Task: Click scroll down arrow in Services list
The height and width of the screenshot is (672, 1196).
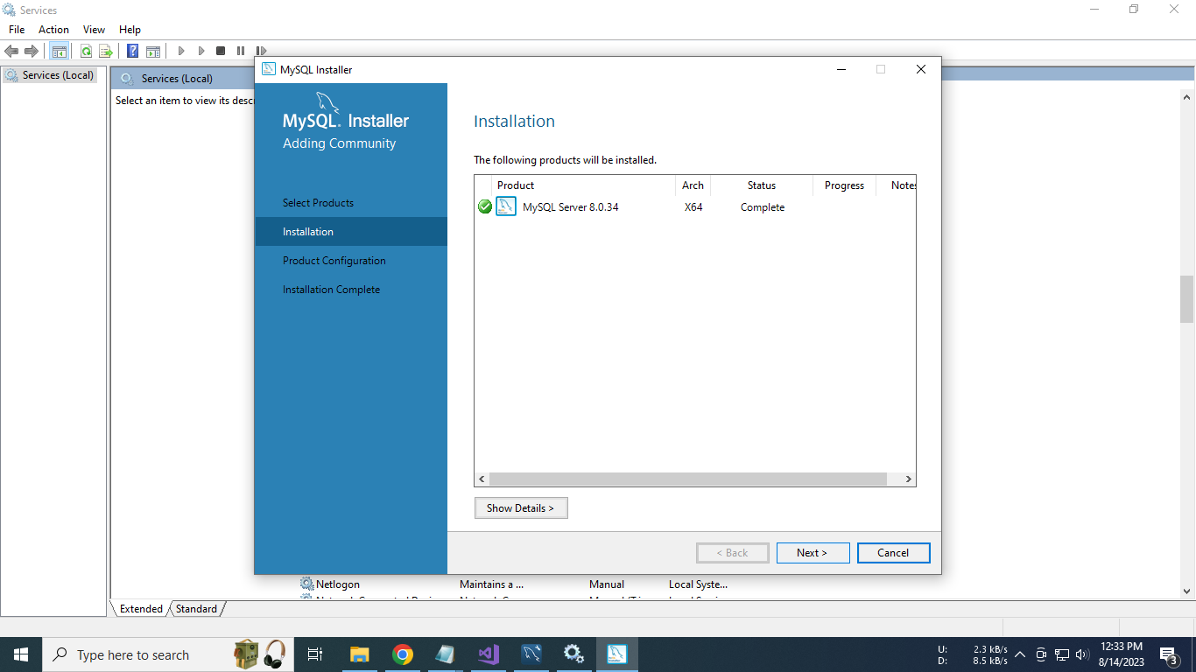Action: click(x=1187, y=591)
